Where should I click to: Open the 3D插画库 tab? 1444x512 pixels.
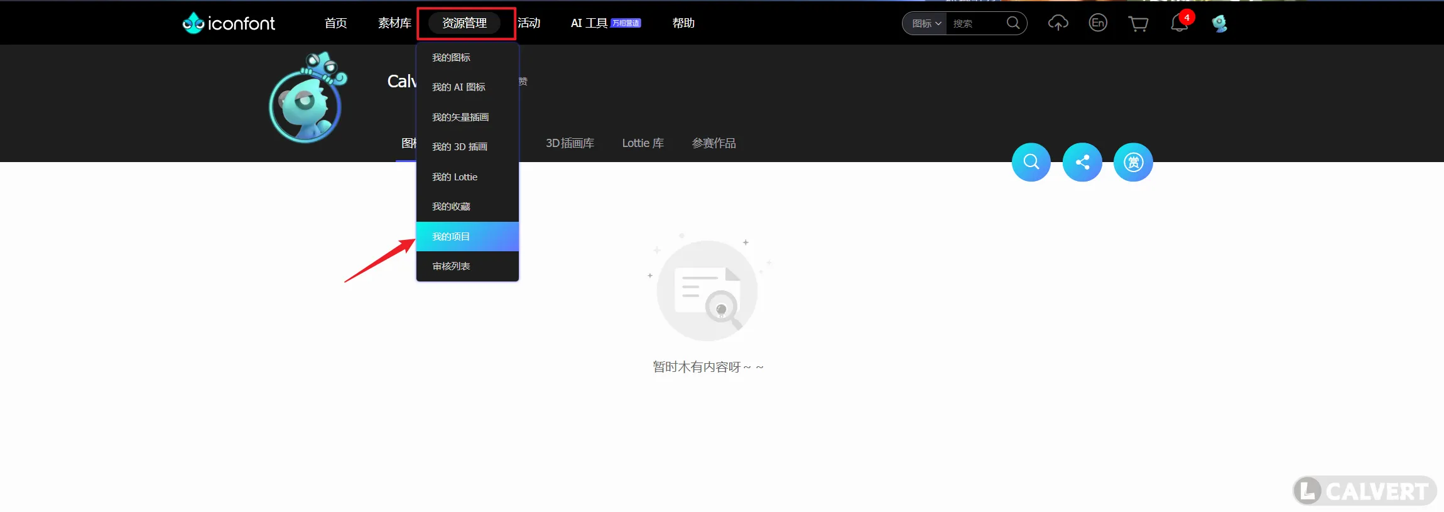(x=570, y=143)
